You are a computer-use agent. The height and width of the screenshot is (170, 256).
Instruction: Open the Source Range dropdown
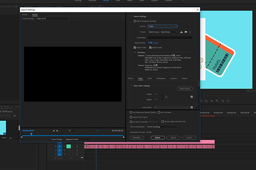point(79,139)
